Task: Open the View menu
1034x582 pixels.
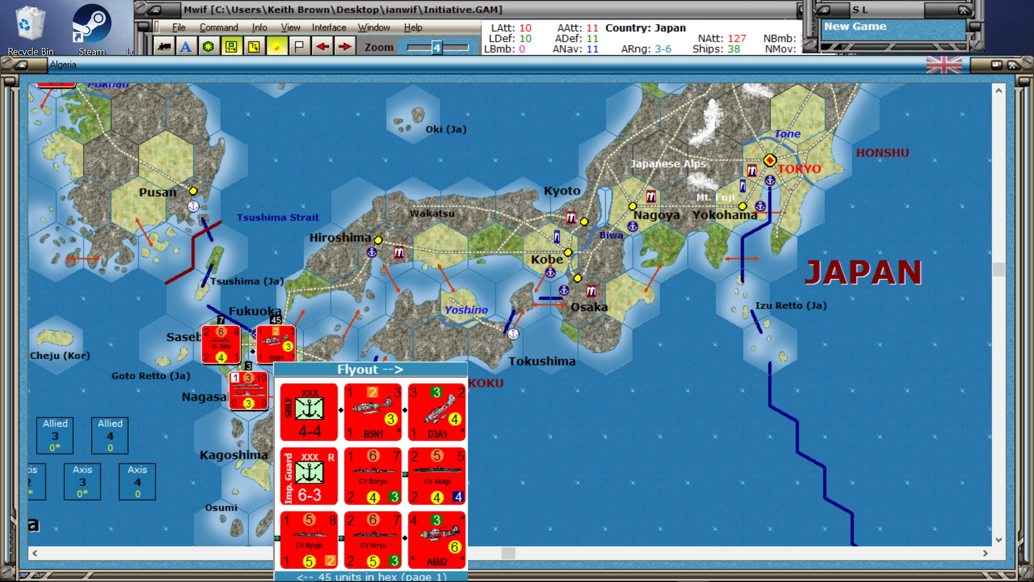Action: click(290, 27)
